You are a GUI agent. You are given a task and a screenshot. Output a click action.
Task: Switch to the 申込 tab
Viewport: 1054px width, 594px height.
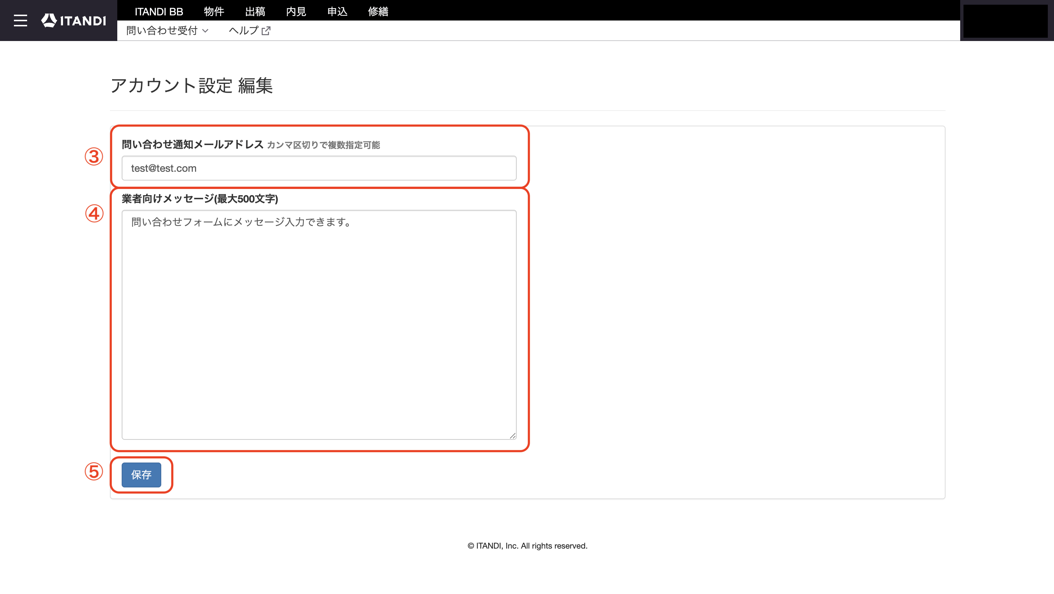click(337, 11)
